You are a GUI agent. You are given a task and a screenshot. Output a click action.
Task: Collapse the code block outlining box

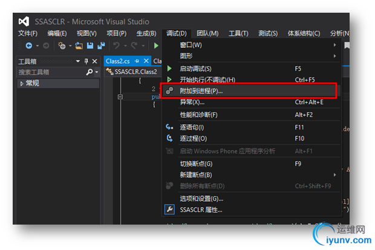pyautogui.click(x=120, y=97)
